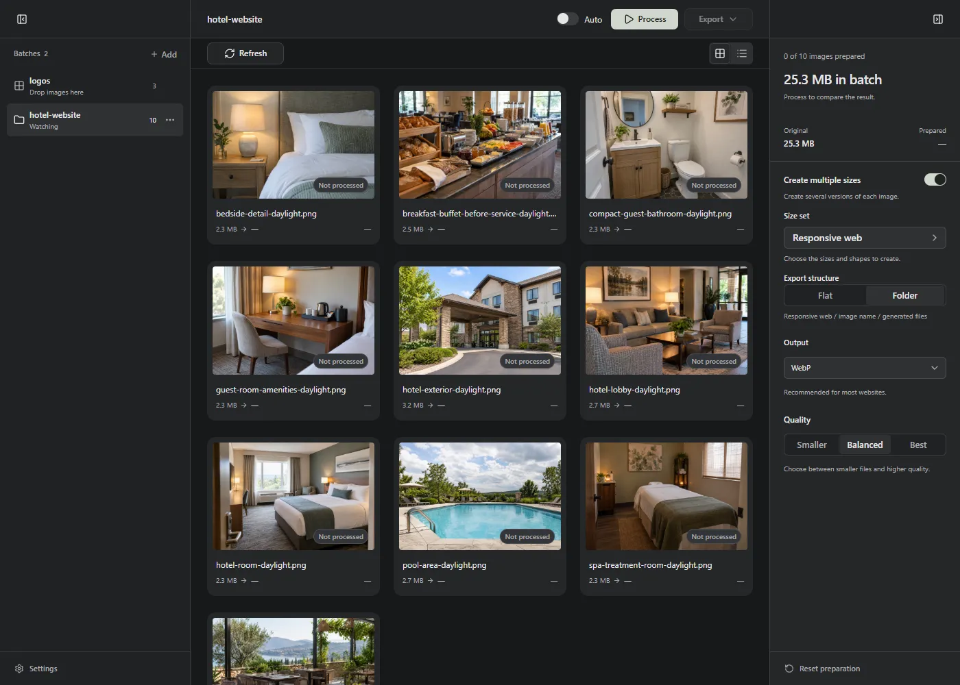Disable Create multiple sizes switch
Viewport: 960px width, 685px height.
935,179
